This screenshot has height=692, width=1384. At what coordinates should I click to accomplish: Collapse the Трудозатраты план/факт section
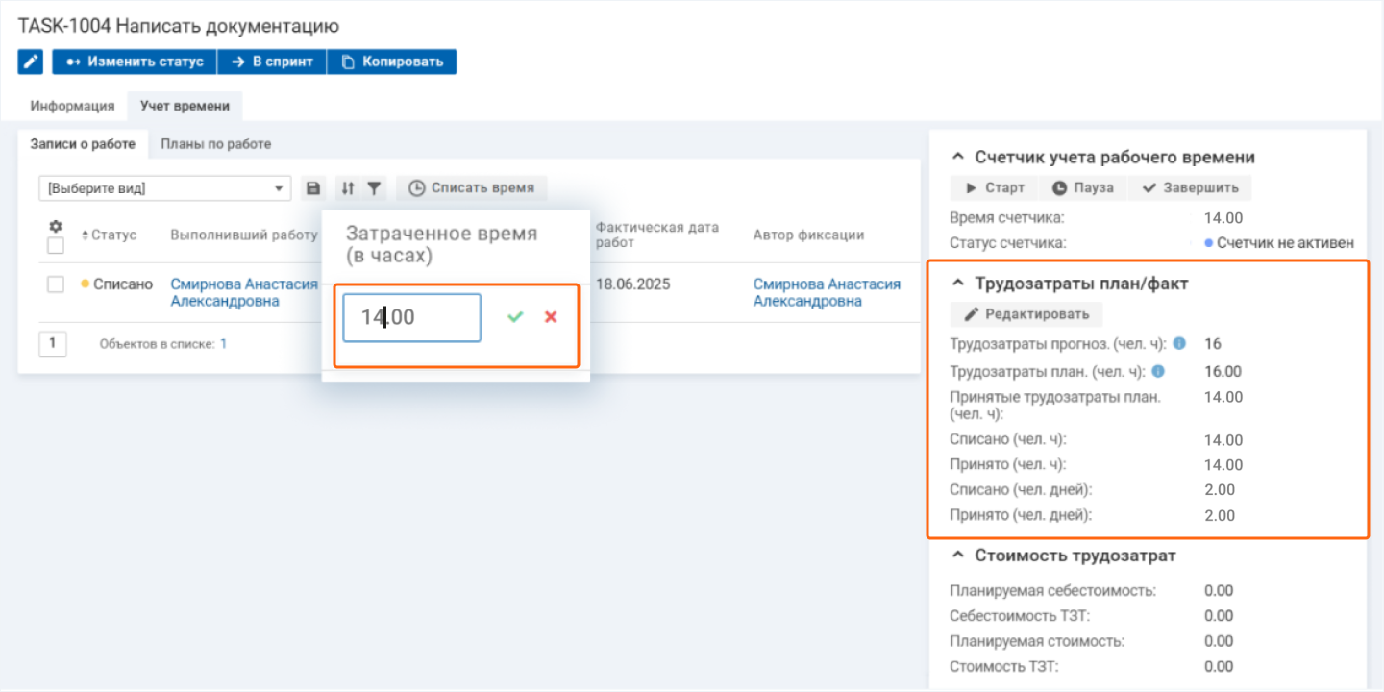pos(957,284)
